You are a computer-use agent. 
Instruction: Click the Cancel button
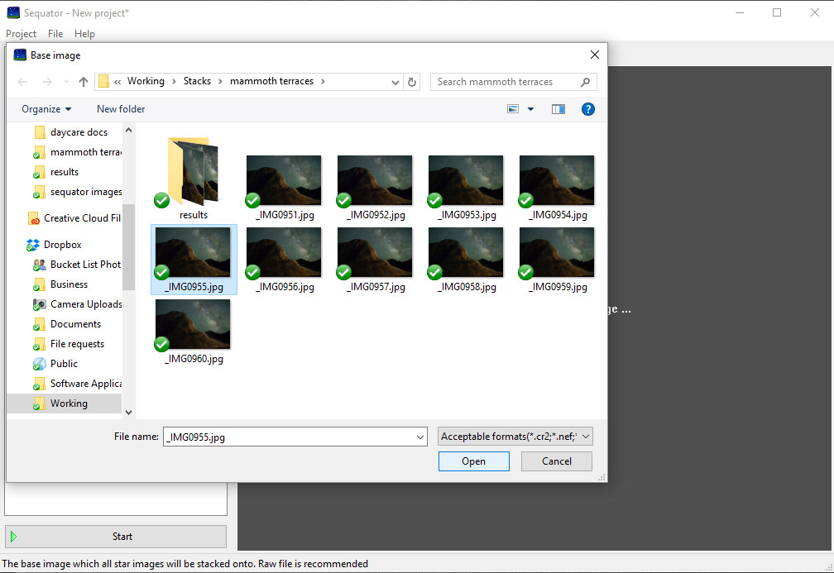(556, 461)
